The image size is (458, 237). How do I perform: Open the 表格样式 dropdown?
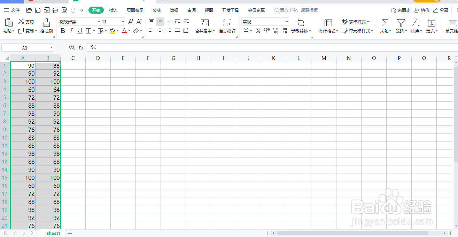point(356,22)
